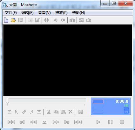Open the 文件(F) menu

pos(11,13)
